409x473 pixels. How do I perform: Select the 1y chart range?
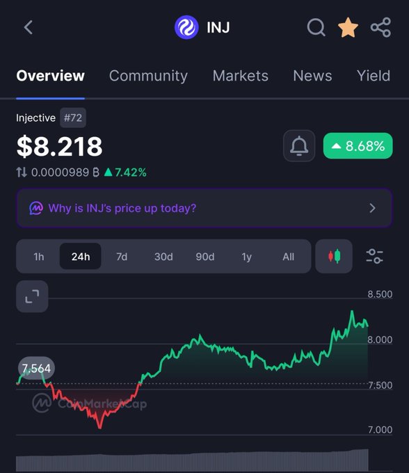pyautogui.click(x=246, y=257)
